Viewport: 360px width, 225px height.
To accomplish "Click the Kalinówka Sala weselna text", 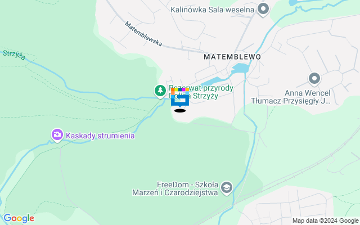I will point(213,10).
